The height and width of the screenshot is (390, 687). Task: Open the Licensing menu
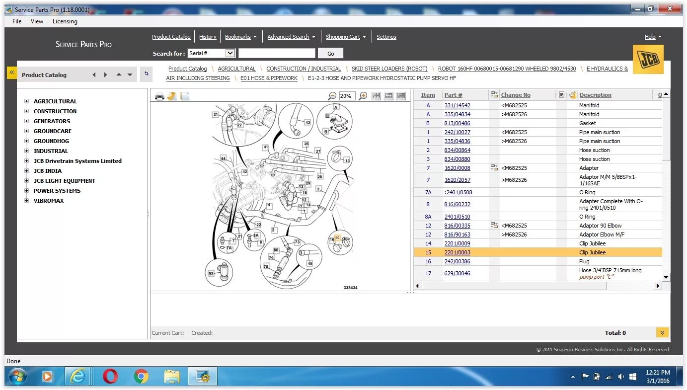coord(65,21)
